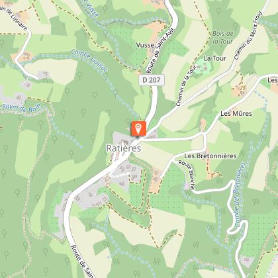Click the tree icon in Bois de la Tour

click(x=218, y=11)
